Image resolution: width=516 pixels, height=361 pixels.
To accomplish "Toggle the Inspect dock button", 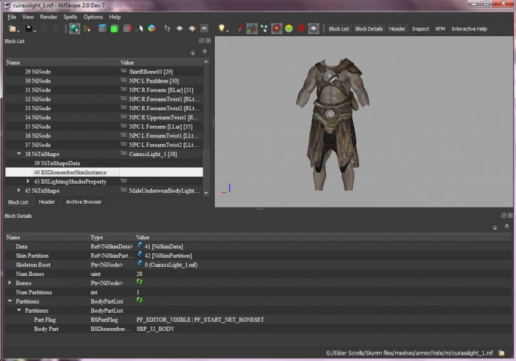I will 421,29.
